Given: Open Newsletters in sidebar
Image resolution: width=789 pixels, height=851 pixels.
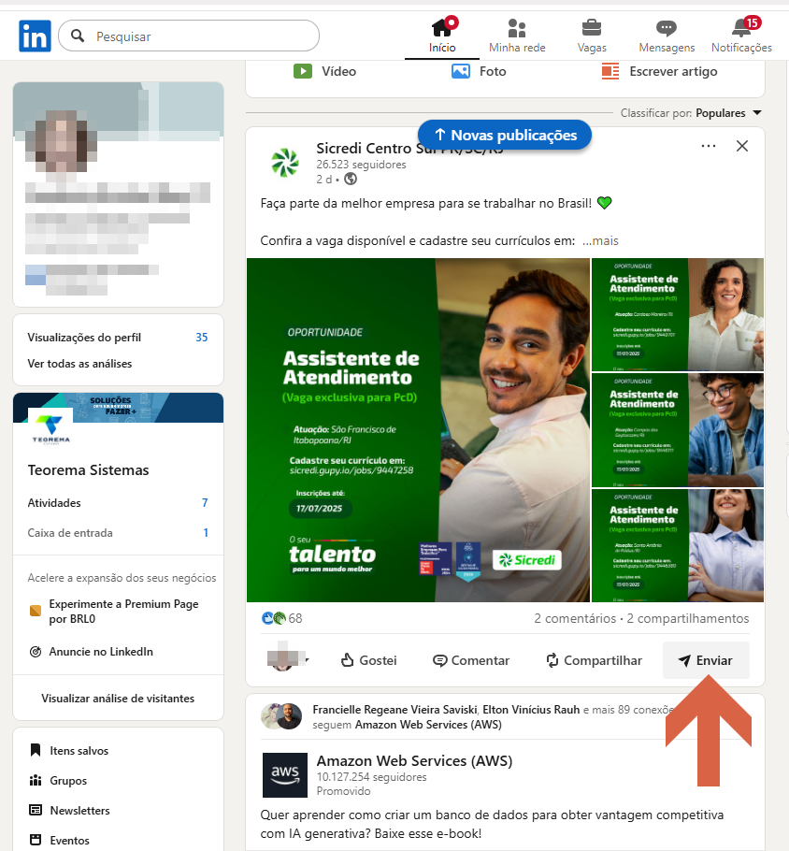Looking at the screenshot, I should pyautogui.click(x=69, y=810).
